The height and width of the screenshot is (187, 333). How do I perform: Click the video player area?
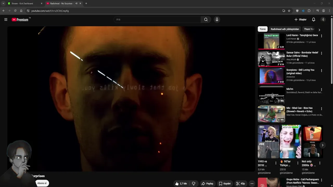coord(131,99)
